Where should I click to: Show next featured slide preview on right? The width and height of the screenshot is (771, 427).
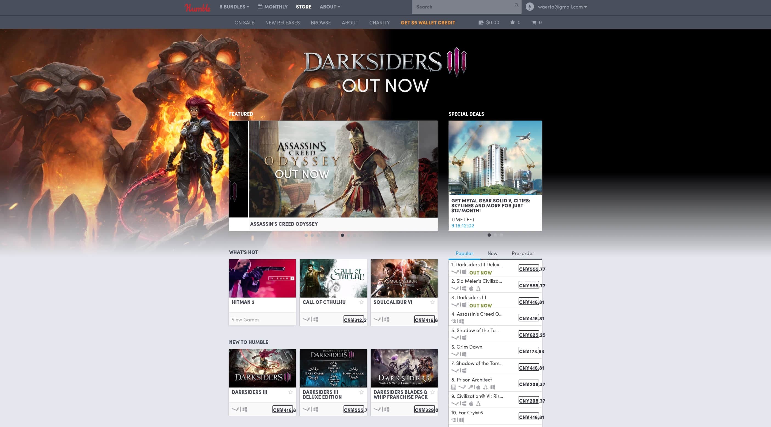tap(428, 169)
